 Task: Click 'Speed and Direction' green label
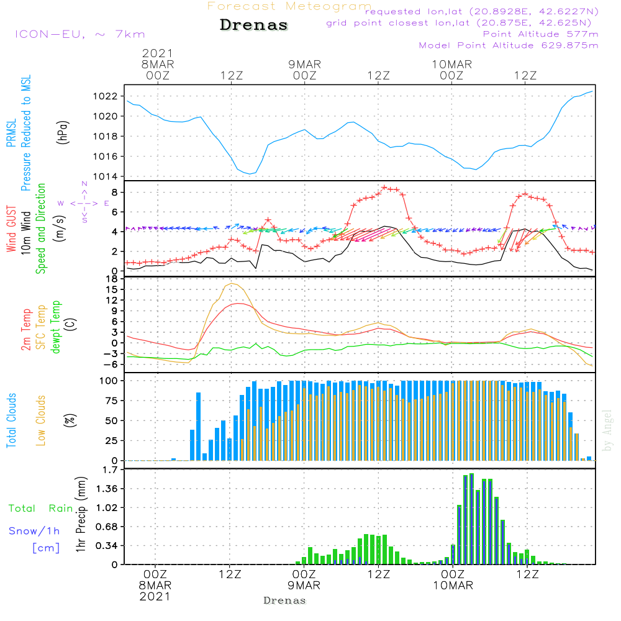(x=40, y=229)
